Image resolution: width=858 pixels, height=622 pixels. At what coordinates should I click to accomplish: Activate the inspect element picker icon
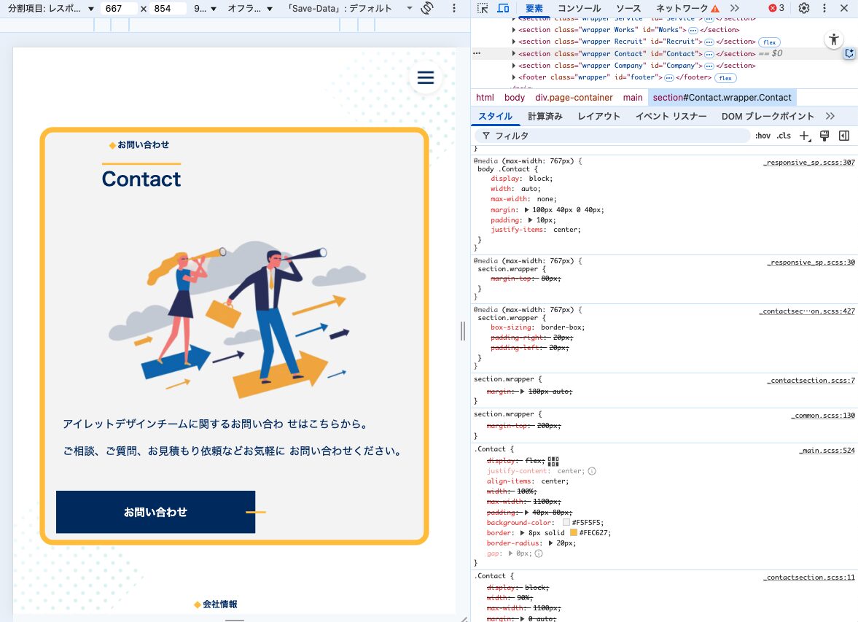pos(483,8)
